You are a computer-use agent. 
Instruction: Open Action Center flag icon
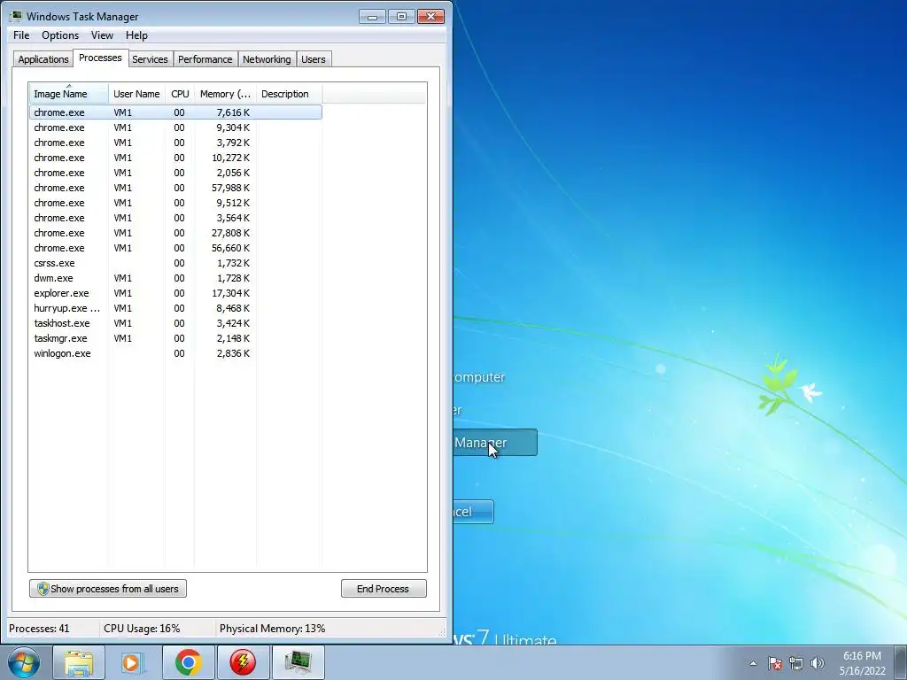[774, 663]
